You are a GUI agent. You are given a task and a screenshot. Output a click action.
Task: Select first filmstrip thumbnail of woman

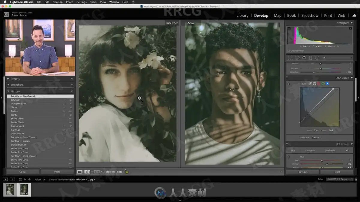10,189
